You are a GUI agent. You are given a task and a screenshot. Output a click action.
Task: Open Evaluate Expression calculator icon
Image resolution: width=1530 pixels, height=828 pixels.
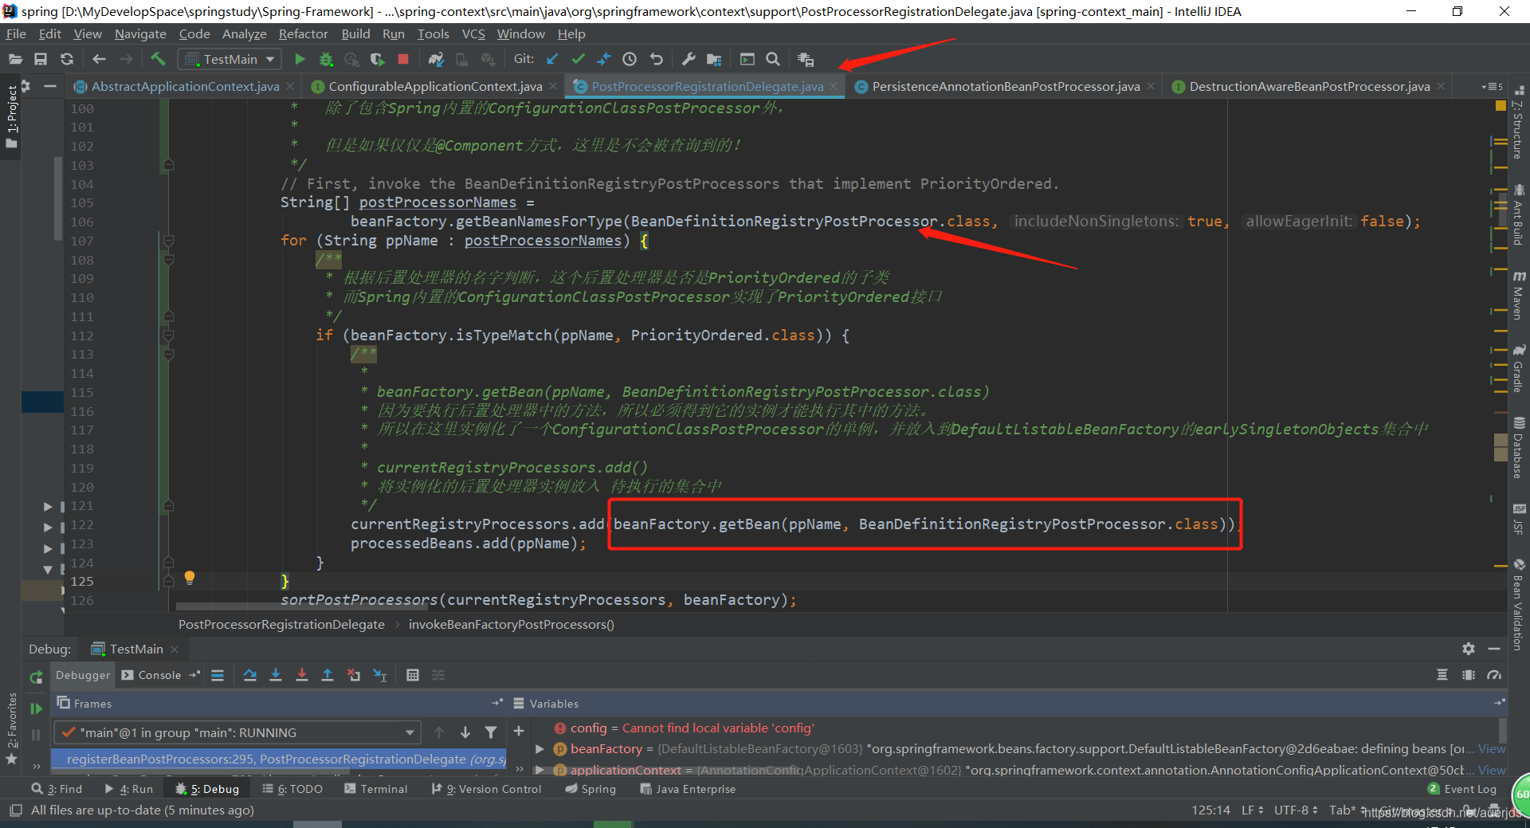tap(413, 675)
